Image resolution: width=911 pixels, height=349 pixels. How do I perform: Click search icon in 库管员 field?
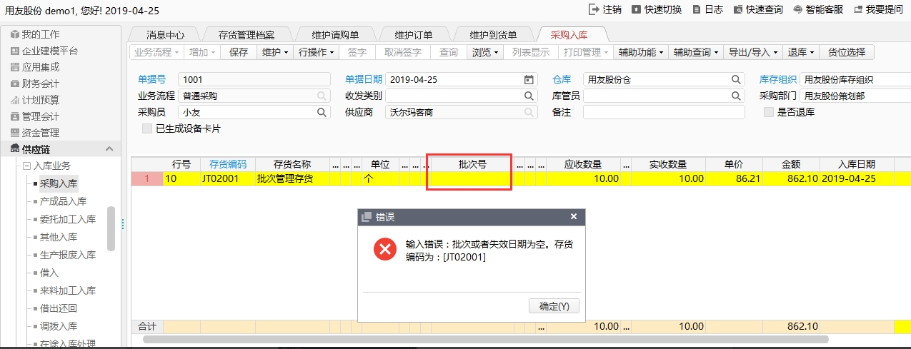pos(736,96)
